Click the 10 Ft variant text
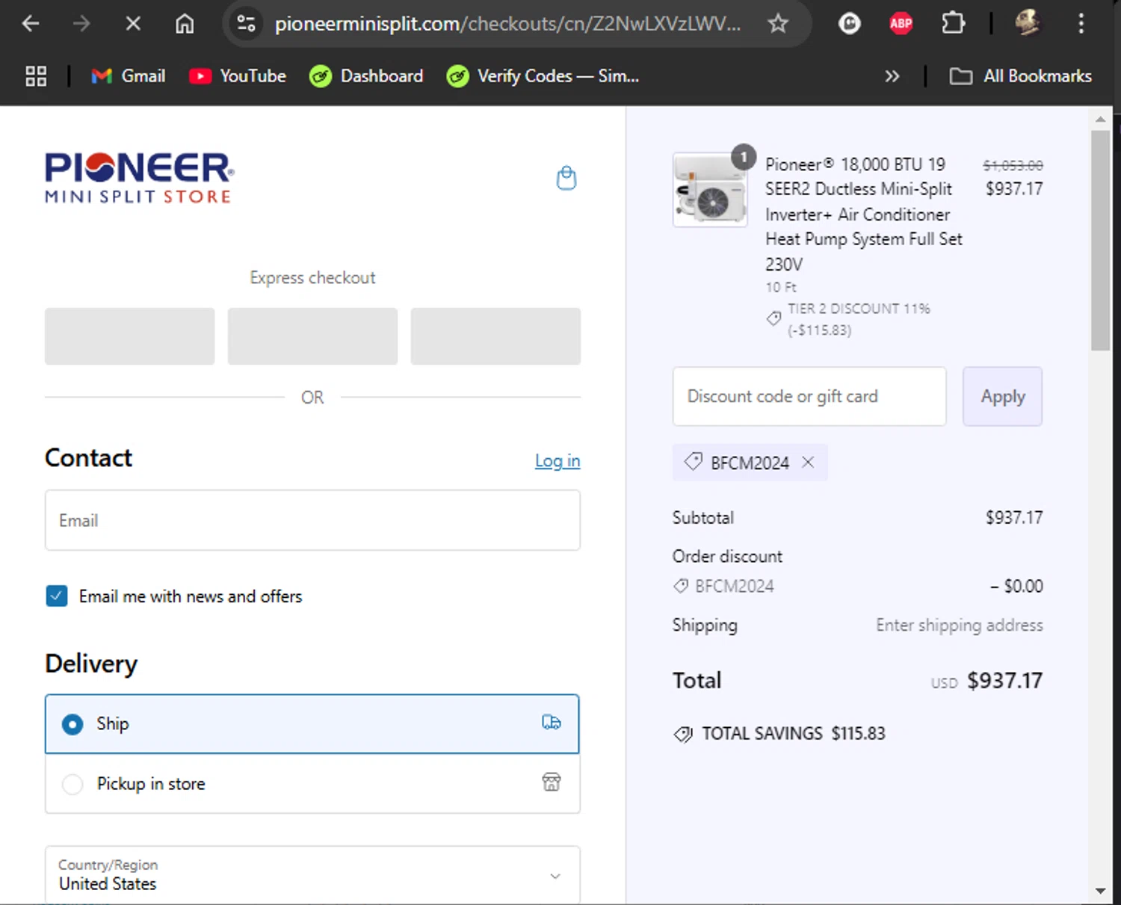 tap(781, 287)
